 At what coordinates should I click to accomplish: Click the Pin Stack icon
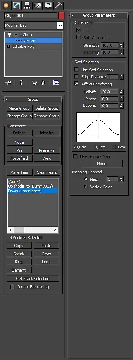pyautogui.click(x=8, y=83)
